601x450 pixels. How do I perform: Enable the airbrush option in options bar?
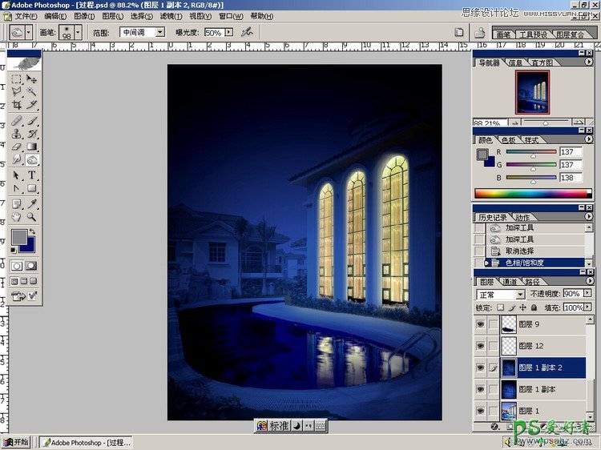247,32
